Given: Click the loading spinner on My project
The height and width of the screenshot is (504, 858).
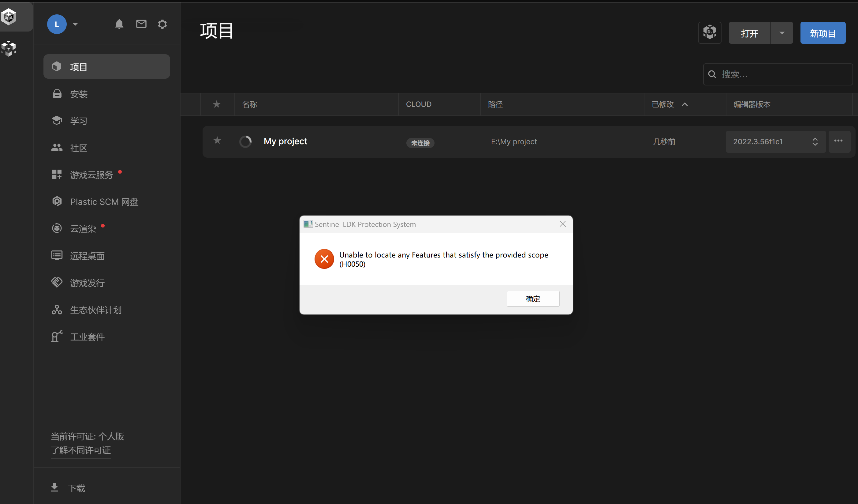Looking at the screenshot, I should pyautogui.click(x=245, y=141).
